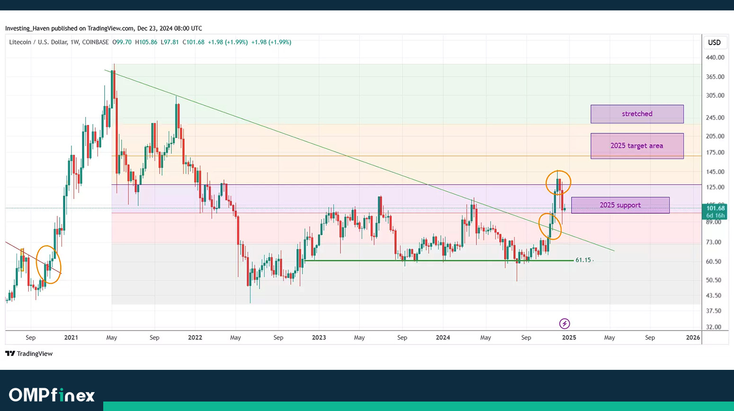This screenshot has height=411, width=734.
Task: Click the 61.15 support level label
Action: tap(583, 260)
